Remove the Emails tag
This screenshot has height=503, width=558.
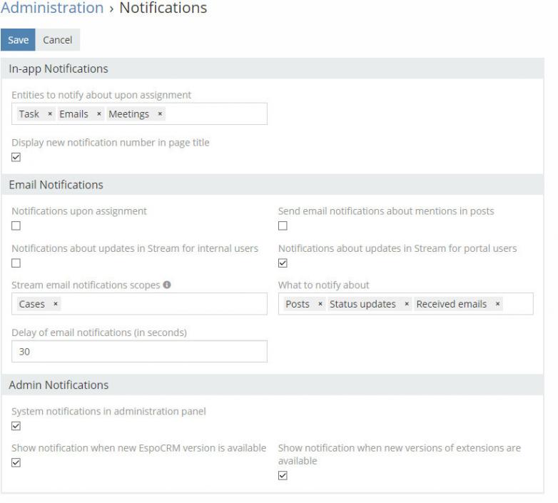click(x=99, y=114)
